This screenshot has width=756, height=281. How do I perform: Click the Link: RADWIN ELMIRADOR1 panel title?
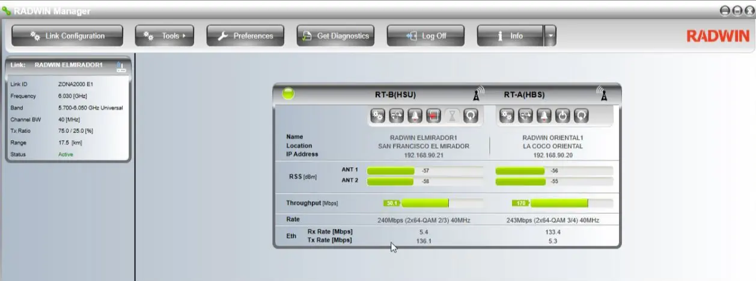[x=56, y=65]
